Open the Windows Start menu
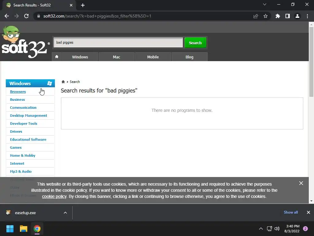Image resolution: width=314 pixels, height=236 pixels. click(10, 229)
